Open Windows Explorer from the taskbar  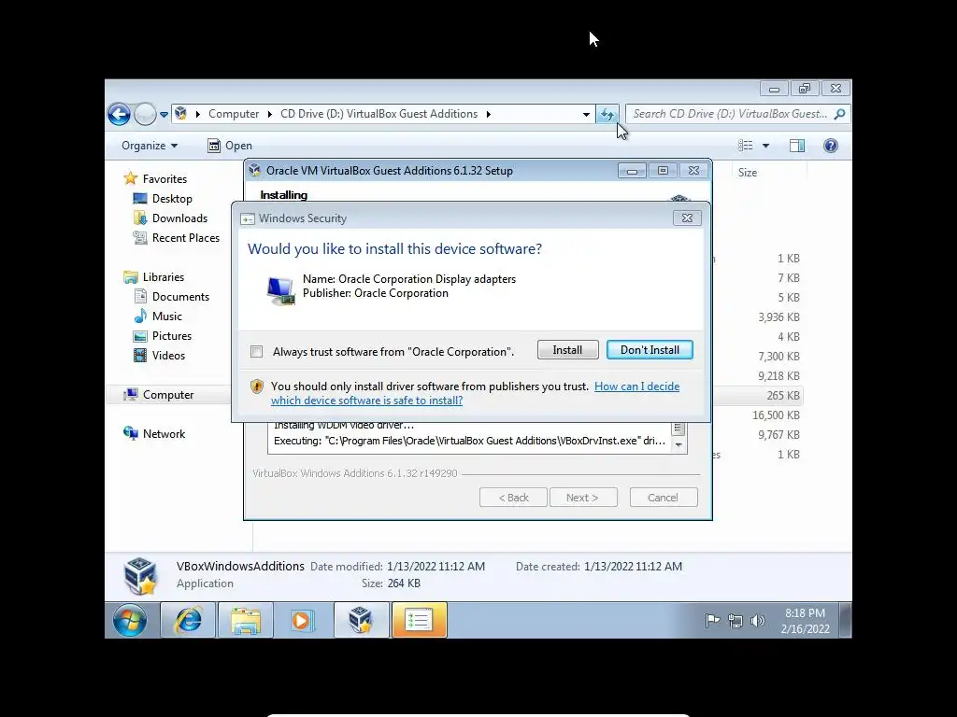[x=246, y=620]
